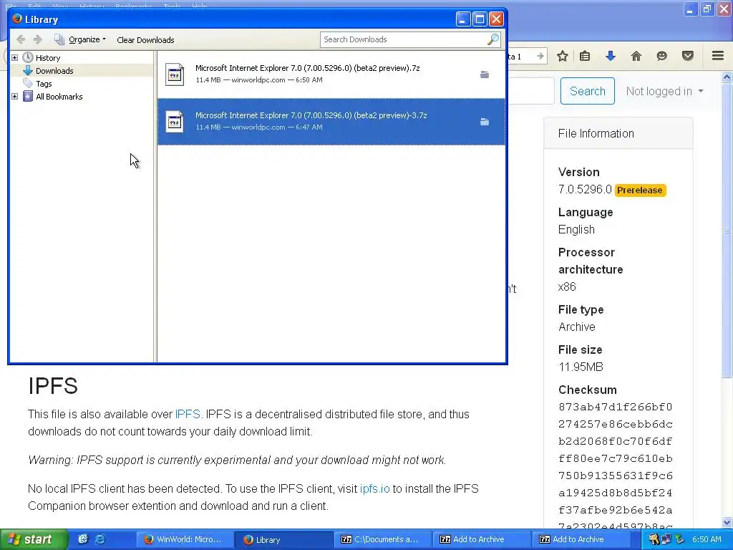Go forward in Library navigation
Screen dimensions: 733x550
(38, 40)
